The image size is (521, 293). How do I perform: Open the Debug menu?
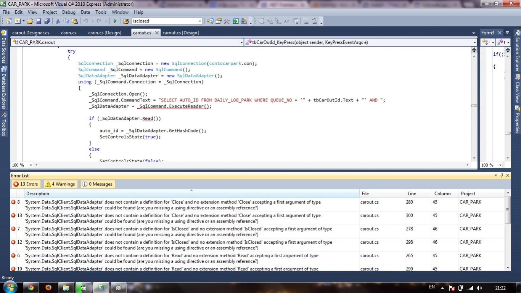pyautogui.click(x=69, y=12)
